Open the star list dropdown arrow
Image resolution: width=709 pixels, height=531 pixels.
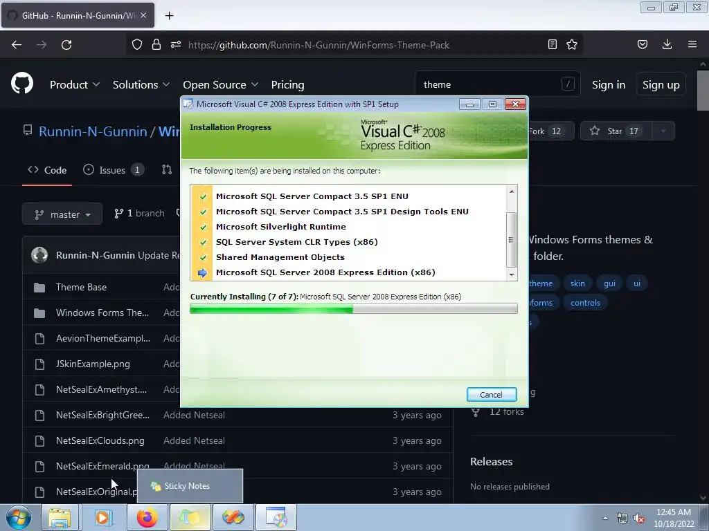point(663,131)
